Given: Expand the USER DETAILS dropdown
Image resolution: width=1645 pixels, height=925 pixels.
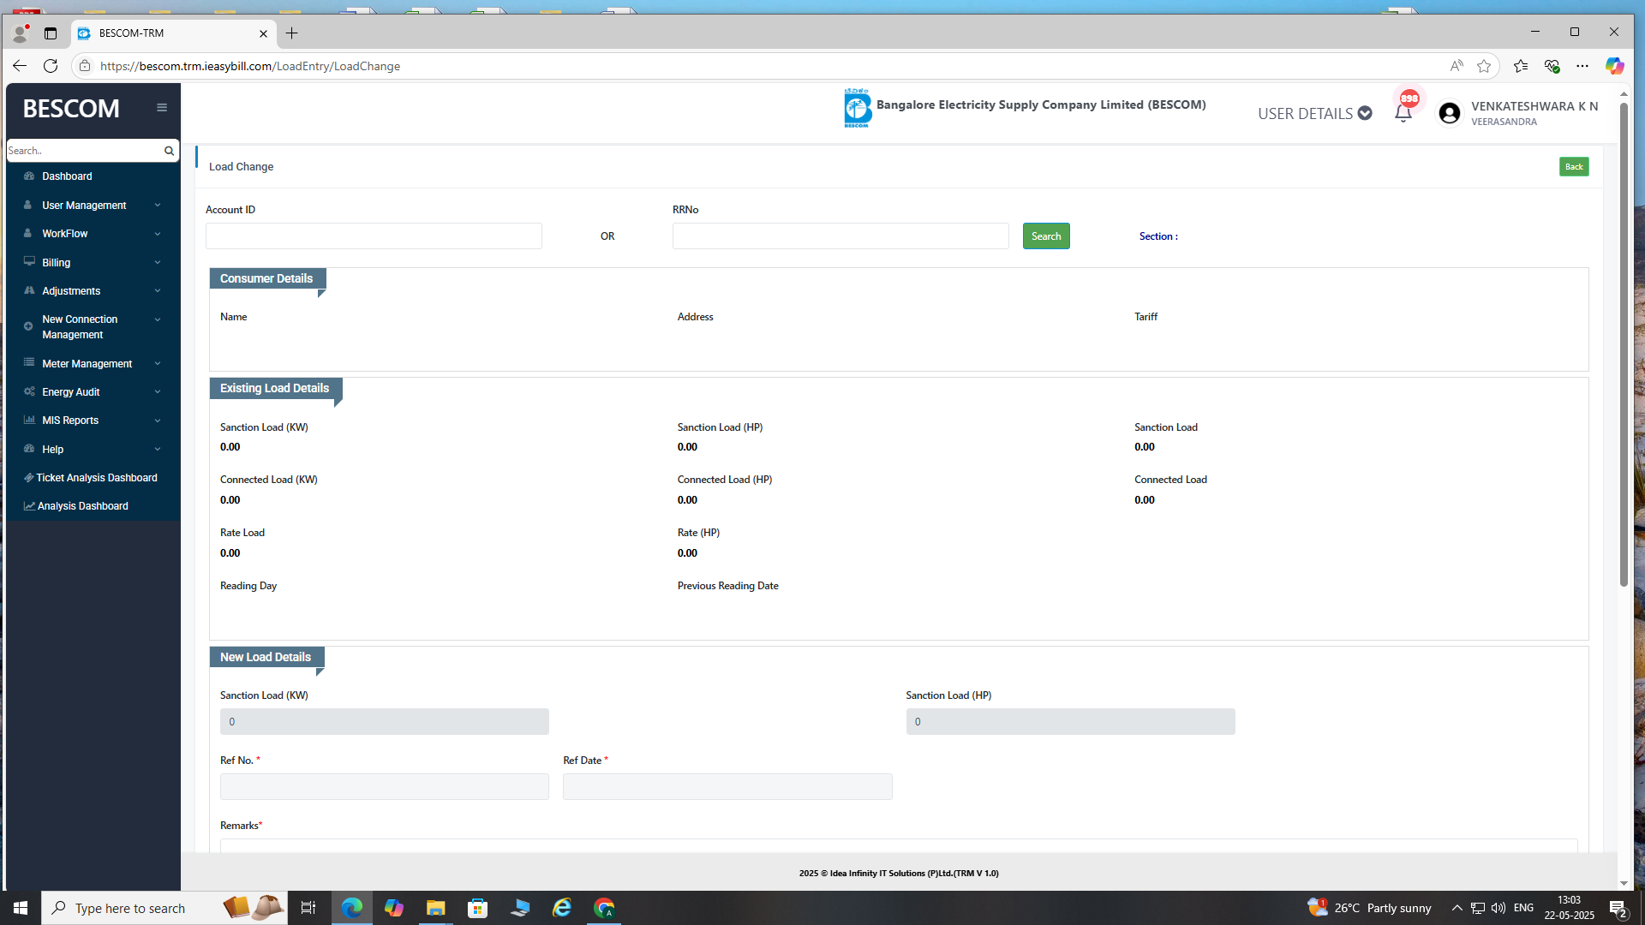Looking at the screenshot, I should coord(1314,113).
